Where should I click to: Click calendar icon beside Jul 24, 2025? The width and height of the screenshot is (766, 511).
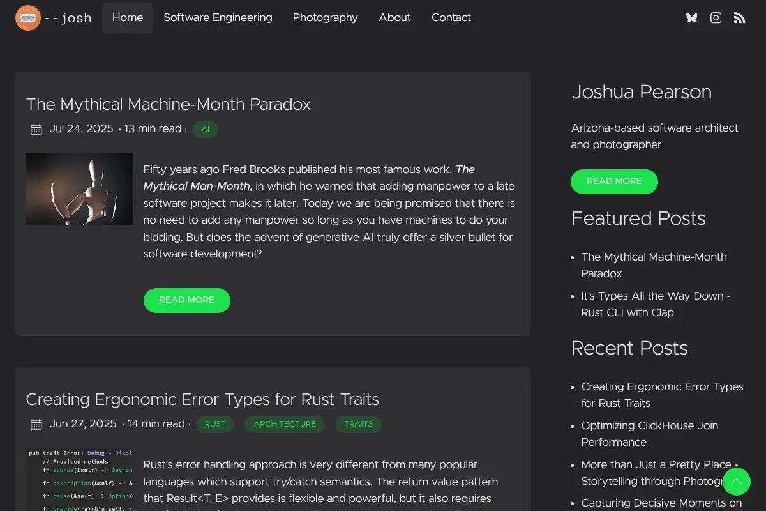tap(36, 130)
